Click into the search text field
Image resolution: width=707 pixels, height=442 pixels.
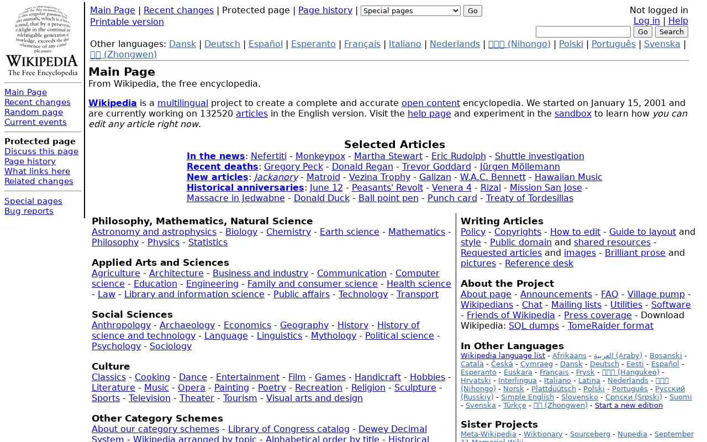(583, 31)
